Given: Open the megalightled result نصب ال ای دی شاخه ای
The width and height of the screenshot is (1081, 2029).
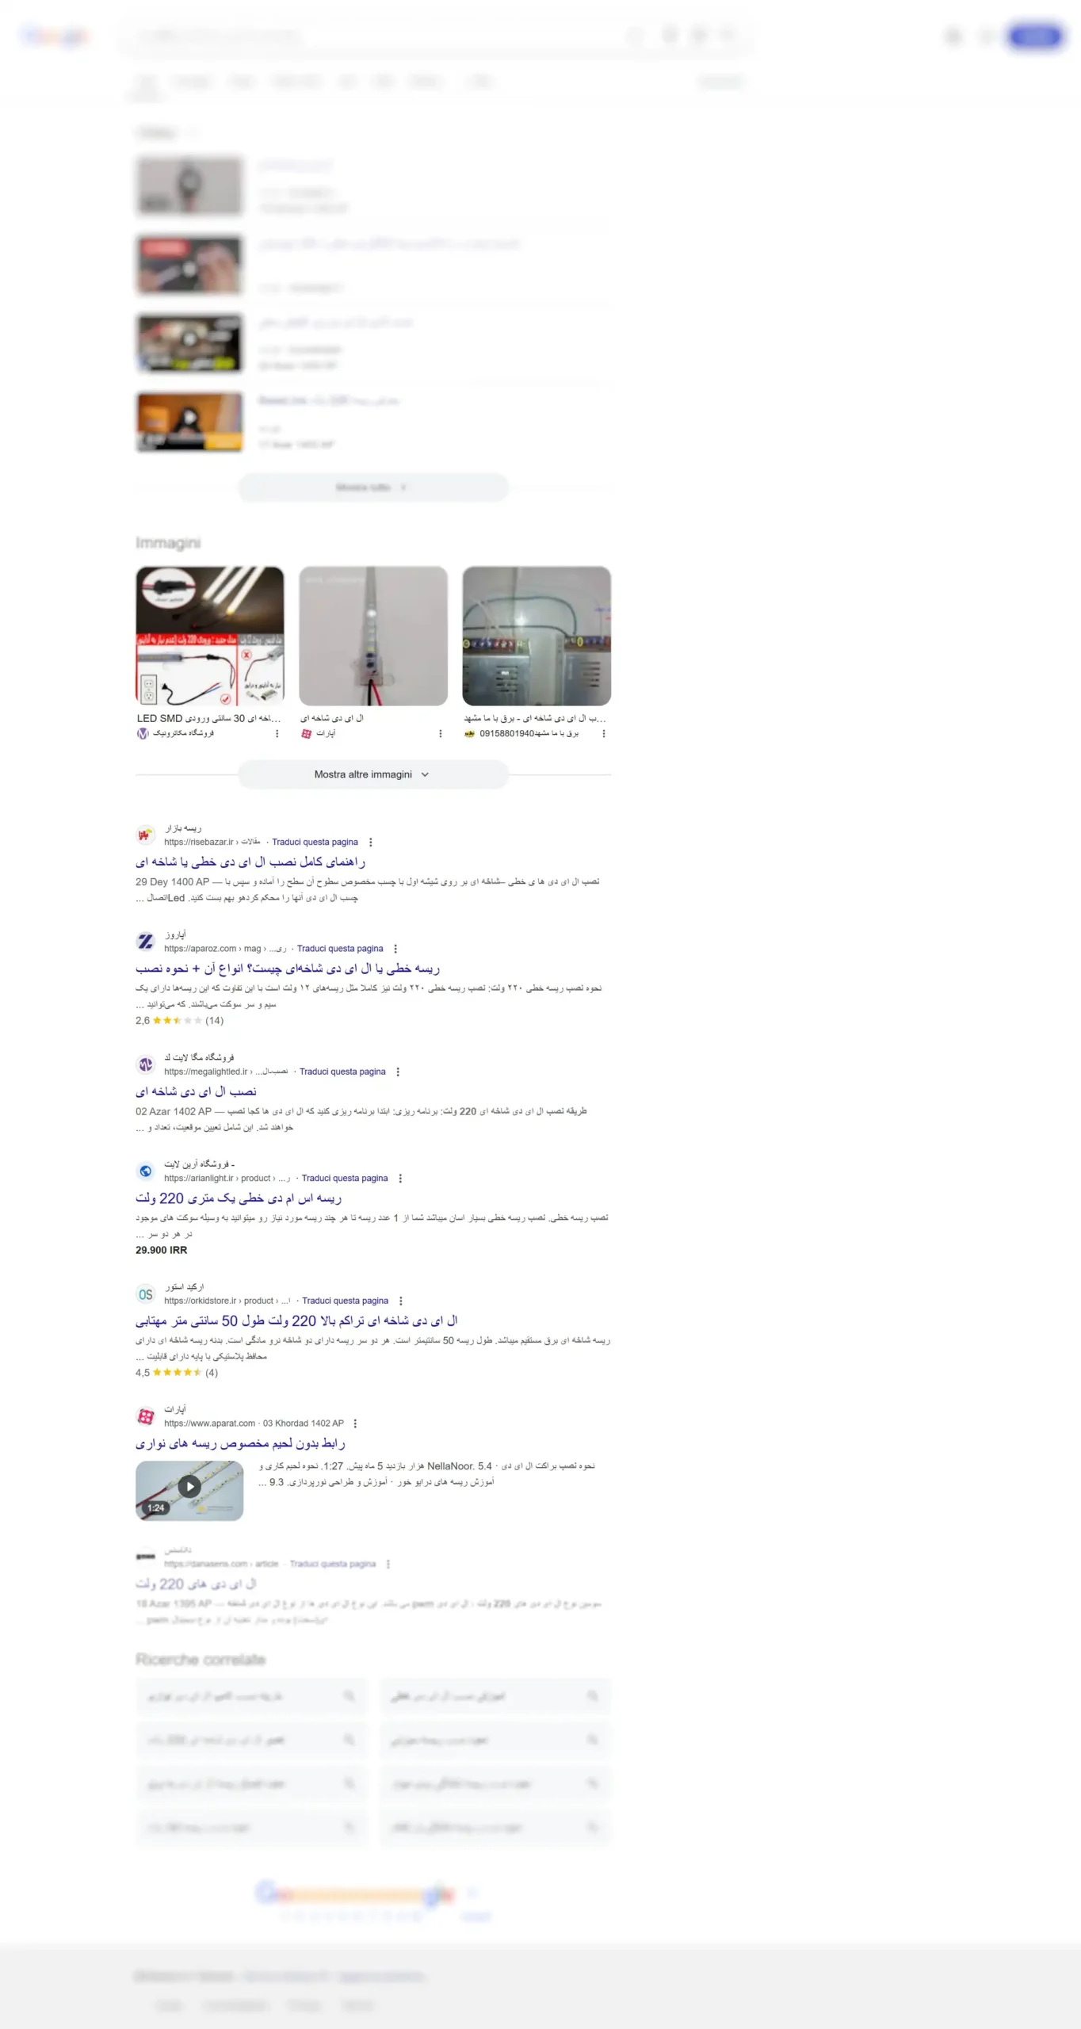Looking at the screenshot, I should point(196,1091).
